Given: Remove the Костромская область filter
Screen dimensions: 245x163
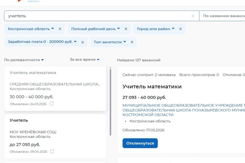Looking at the screenshot, I should (60, 29).
